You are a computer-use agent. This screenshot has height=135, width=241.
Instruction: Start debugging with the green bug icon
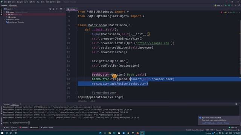tap(229, 5)
